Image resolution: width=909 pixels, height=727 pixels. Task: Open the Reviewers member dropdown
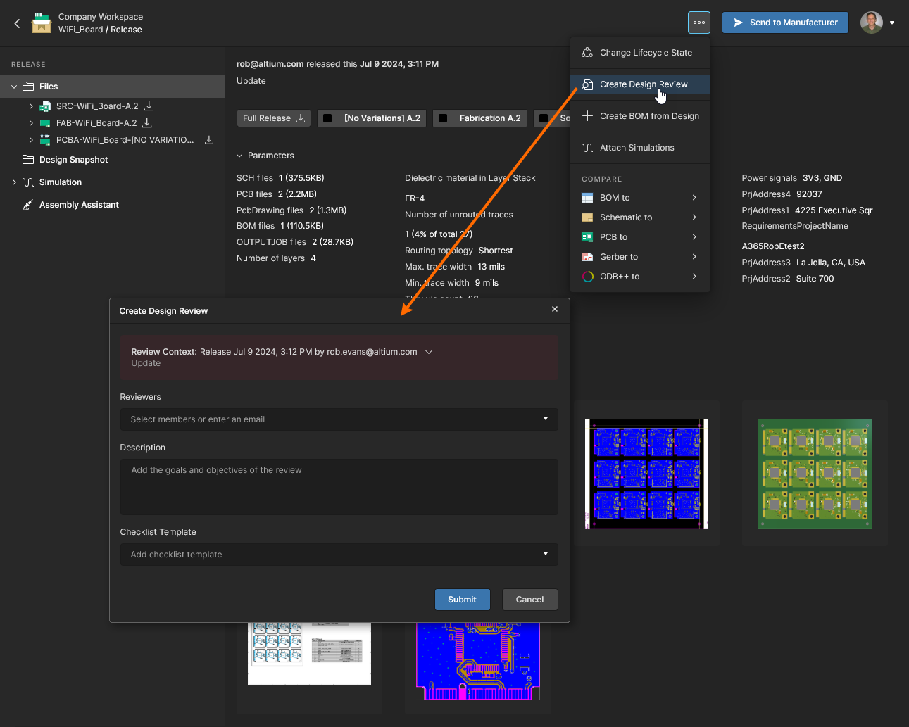pyautogui.click(x=339, y=419)
